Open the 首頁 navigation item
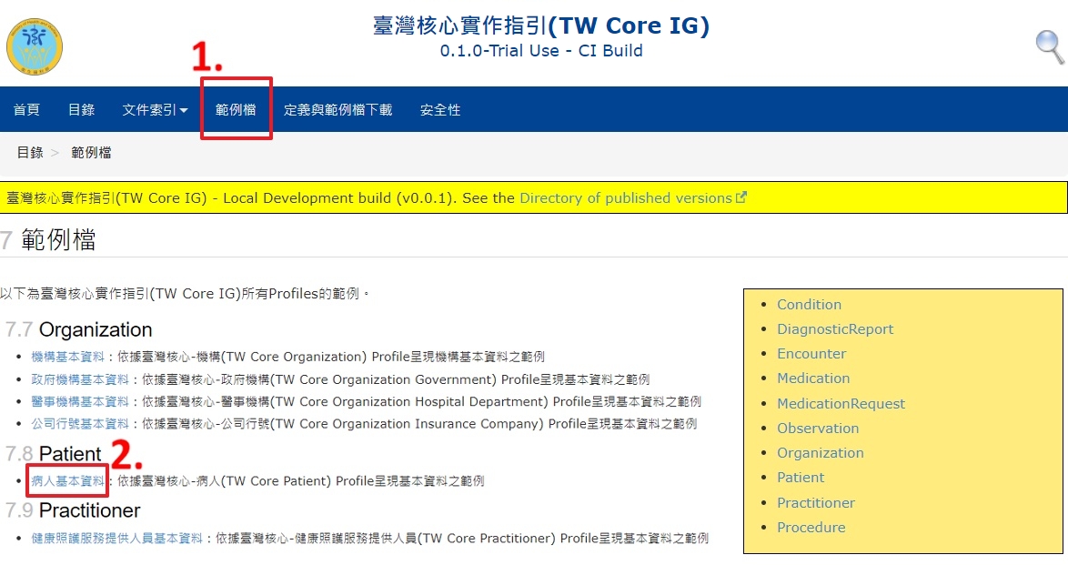 [x=26, y=110]
